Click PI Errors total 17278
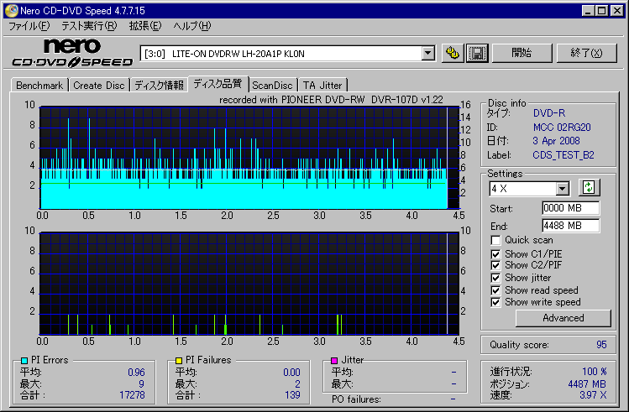 pos(132,395)
